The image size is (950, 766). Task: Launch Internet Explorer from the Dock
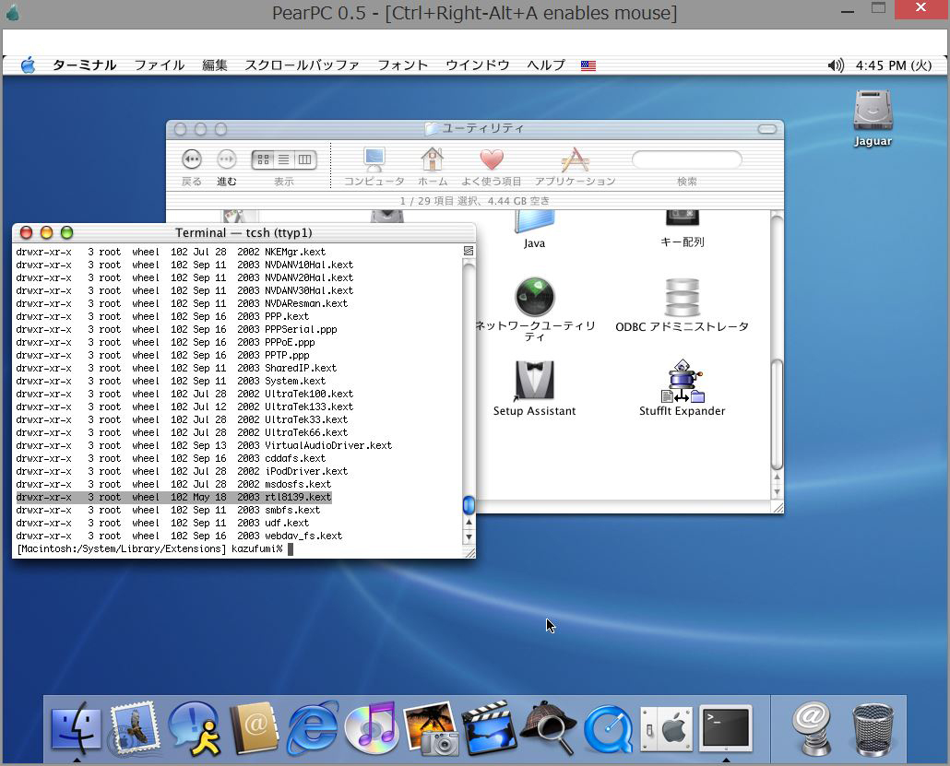click(313, 728)
